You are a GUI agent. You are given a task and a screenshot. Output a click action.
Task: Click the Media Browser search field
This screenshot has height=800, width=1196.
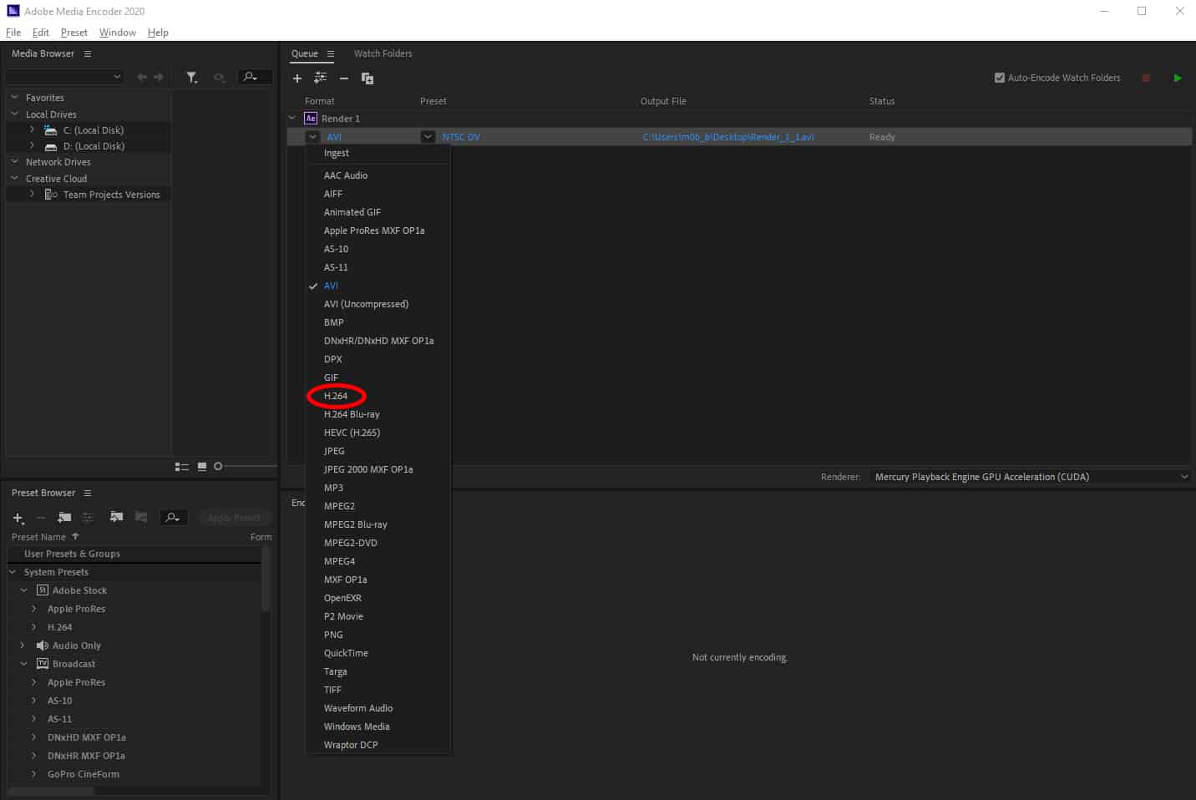(255, 77)
